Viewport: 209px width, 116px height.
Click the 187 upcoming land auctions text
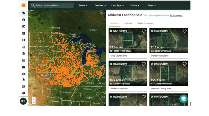156,15
